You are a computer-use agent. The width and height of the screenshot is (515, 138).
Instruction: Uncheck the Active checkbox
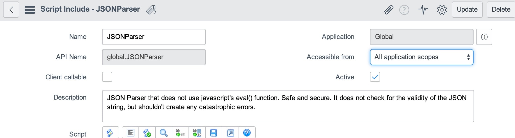pyautogui.click(x=375, y=77)
